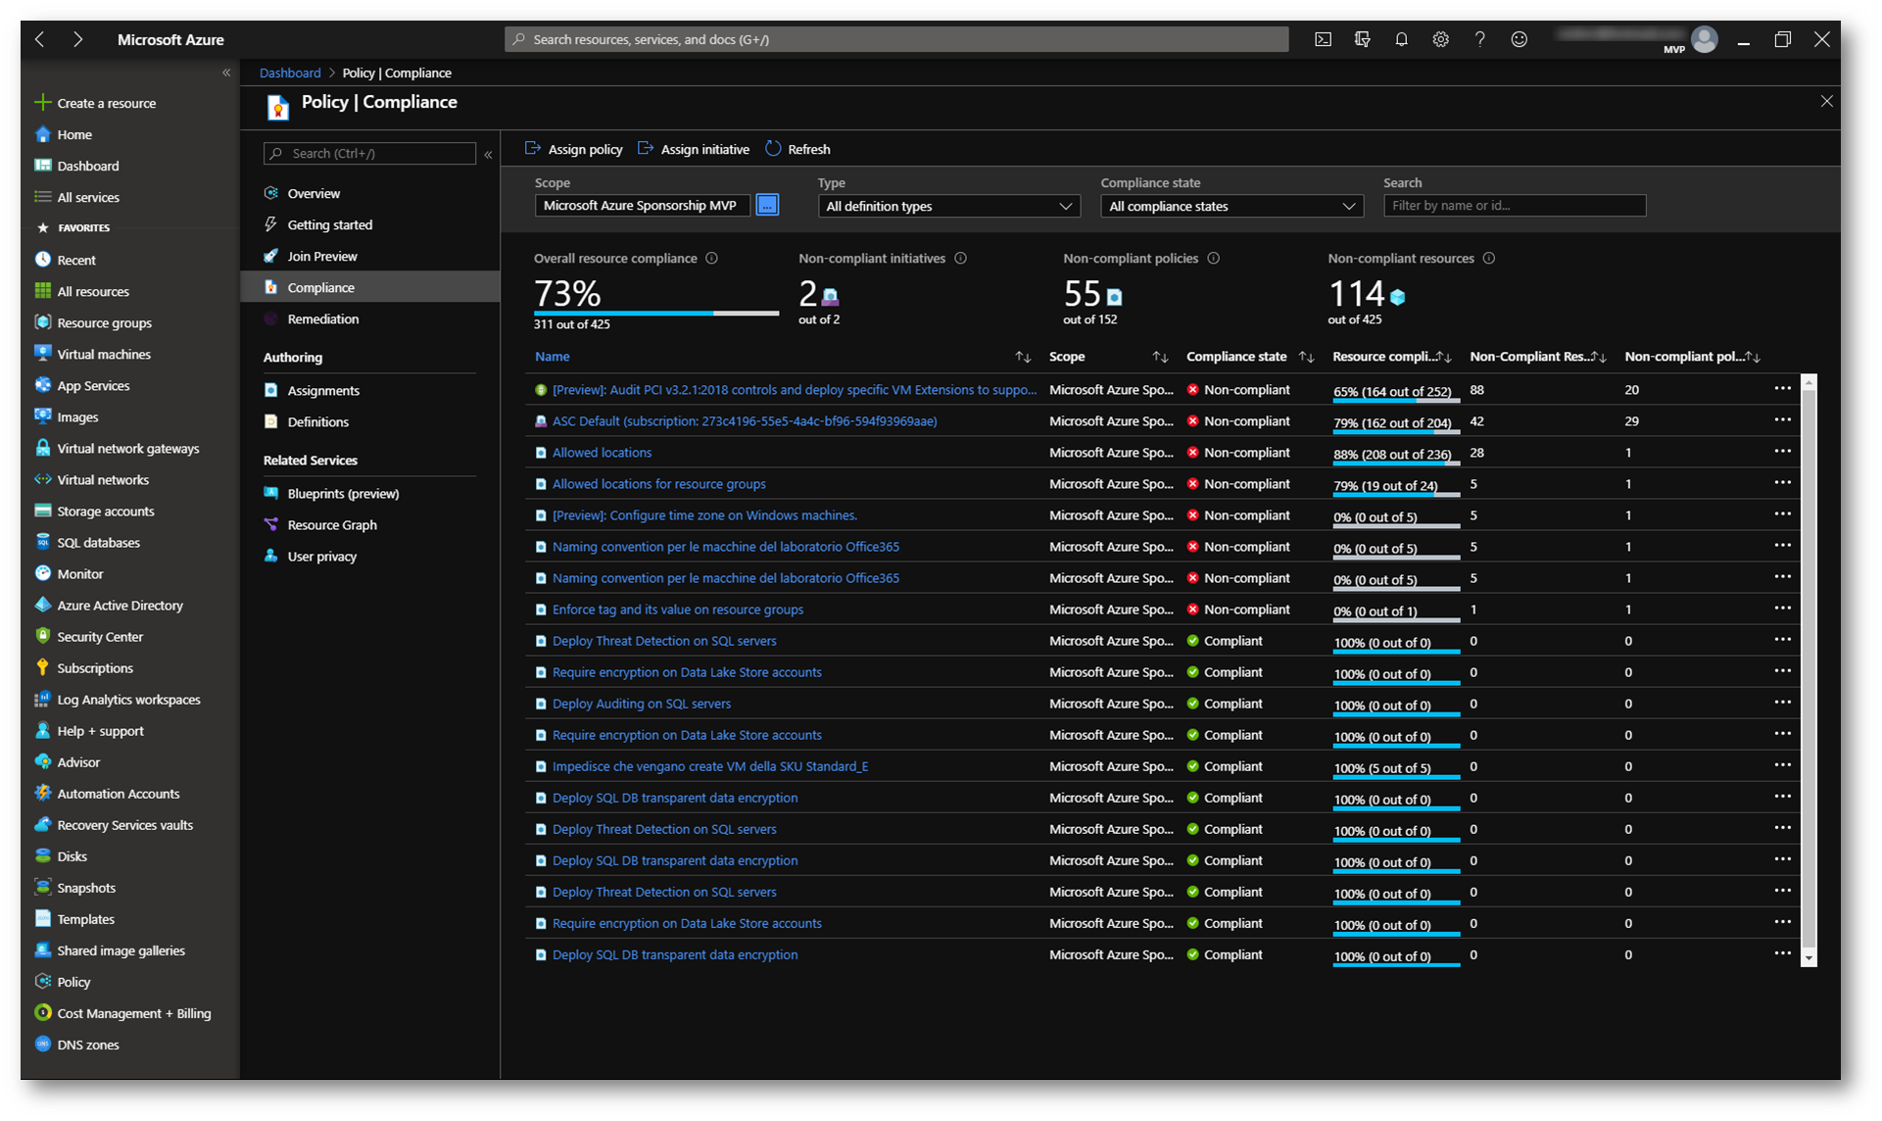The height and width of the screenshot is (1121, 1882).
Task: Collapse the Policy resource menu
Action: [x=488, y=154]
